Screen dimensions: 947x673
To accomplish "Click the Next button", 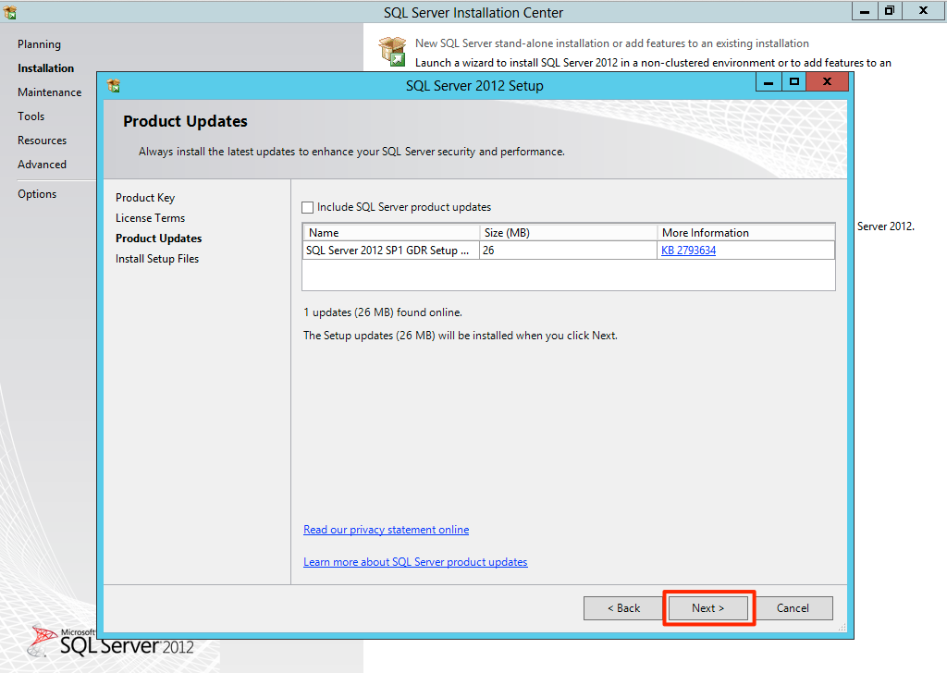I will [708, 607].
